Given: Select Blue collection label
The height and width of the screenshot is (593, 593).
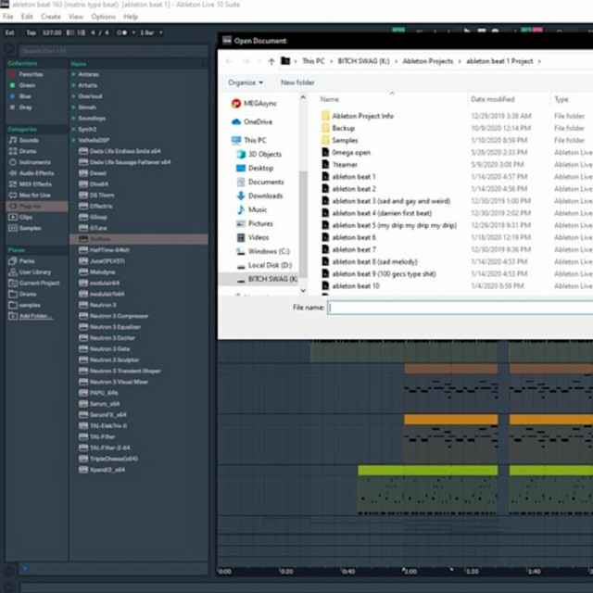Looking at the screenshot, I should 25,96.
